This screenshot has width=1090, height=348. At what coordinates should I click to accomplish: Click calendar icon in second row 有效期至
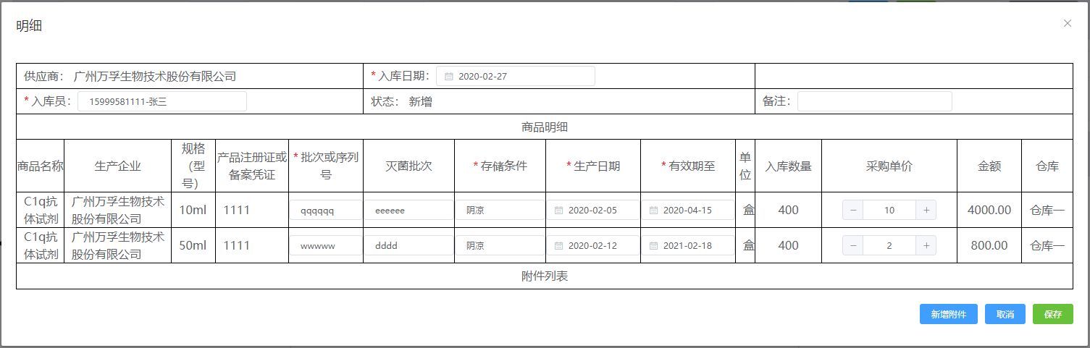click(653, 246)
